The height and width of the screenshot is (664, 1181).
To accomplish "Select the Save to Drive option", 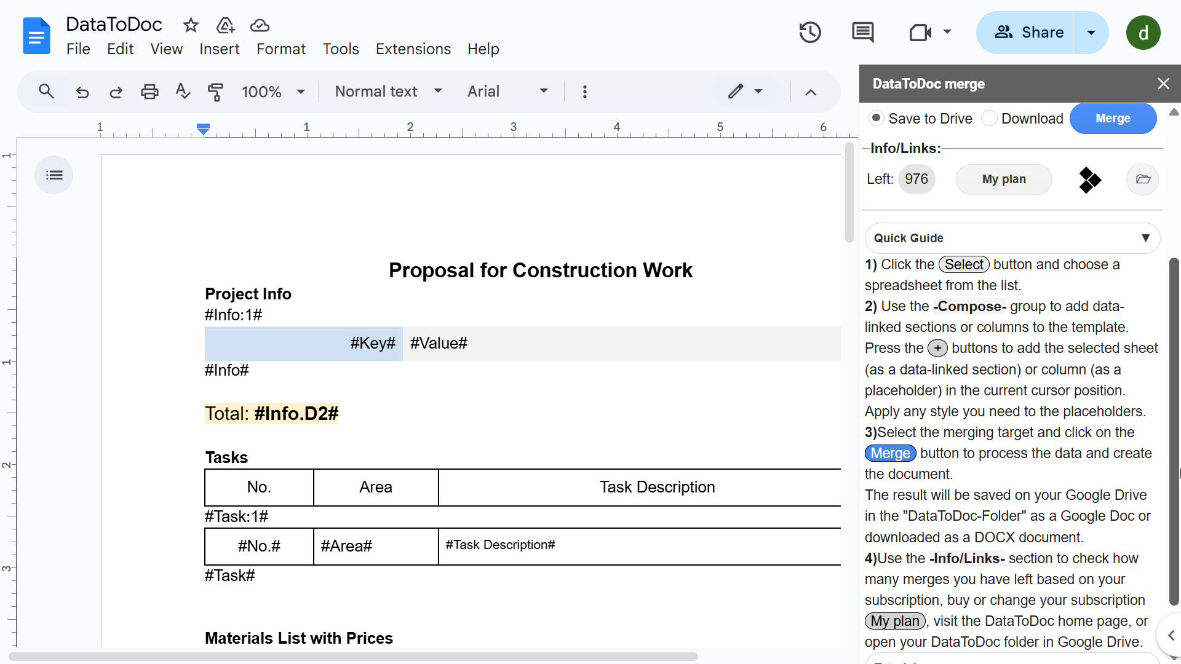I will 877,118.
